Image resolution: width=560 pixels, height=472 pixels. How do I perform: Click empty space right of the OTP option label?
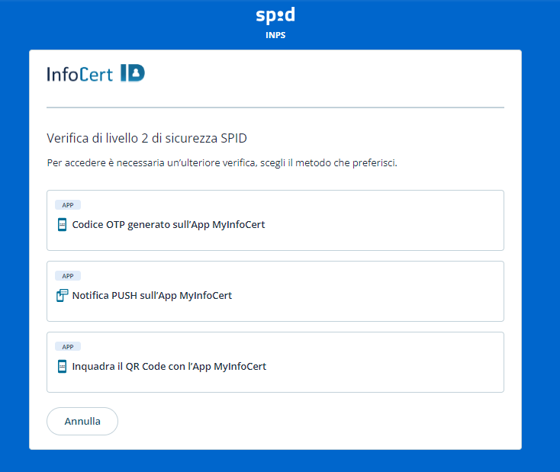point(381,225)
